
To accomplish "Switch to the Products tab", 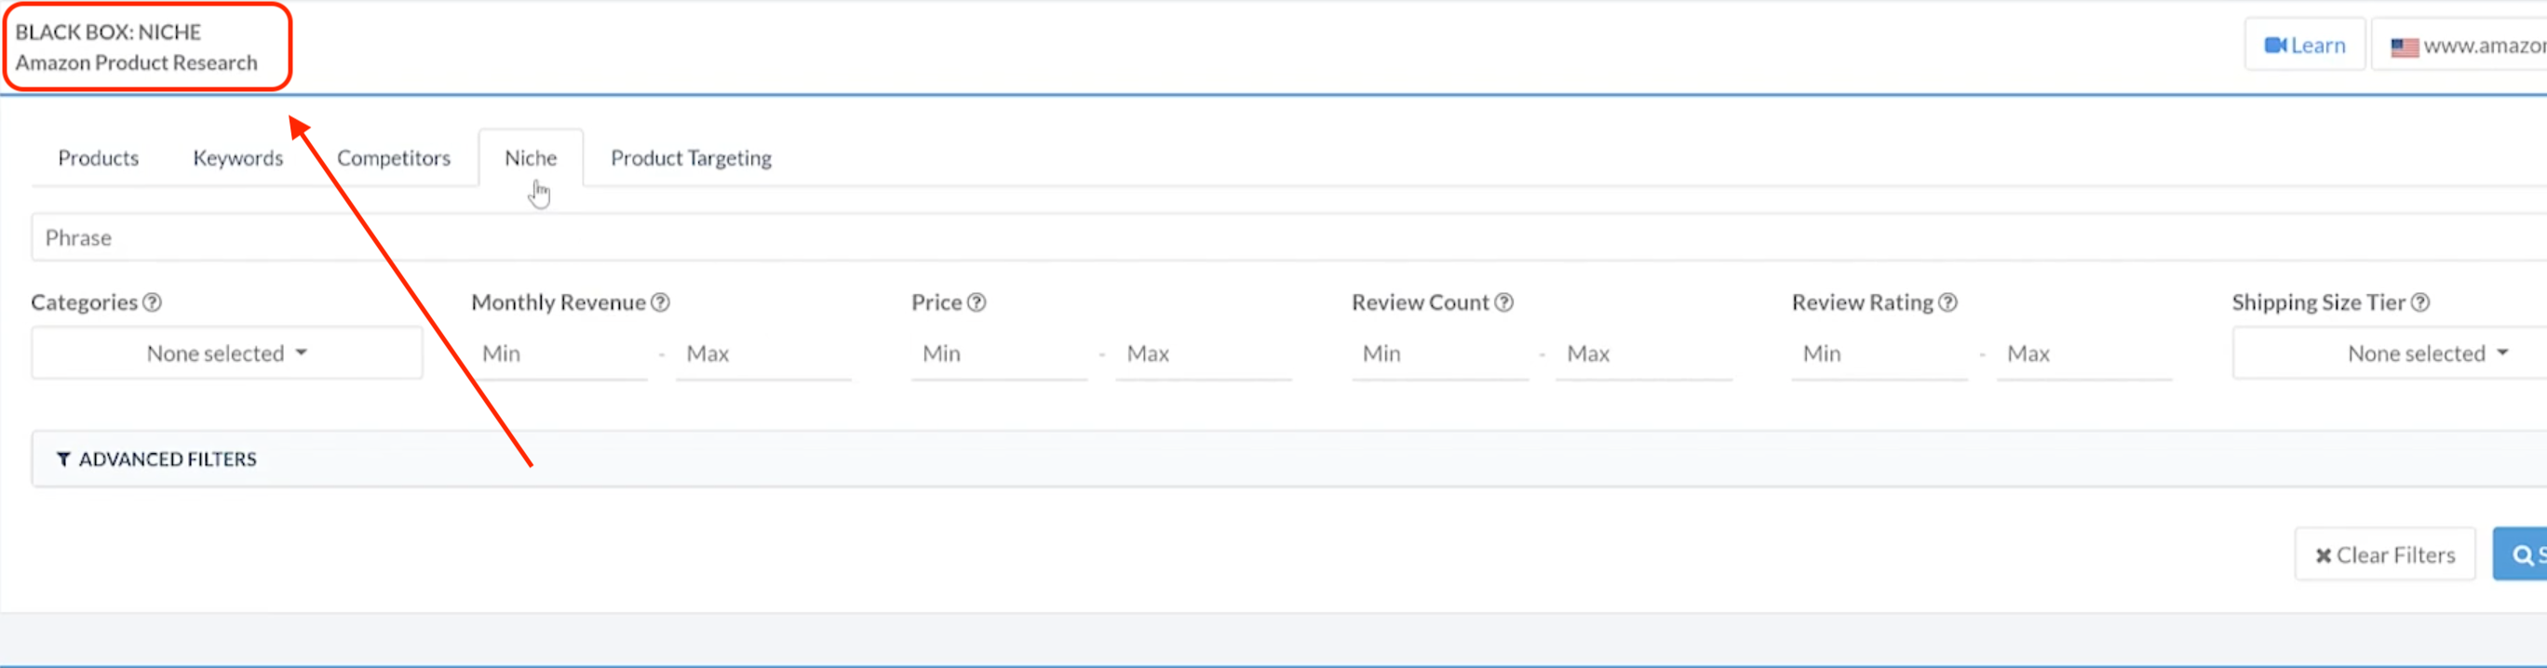I will pyautogui.click(x=98, y=158).
